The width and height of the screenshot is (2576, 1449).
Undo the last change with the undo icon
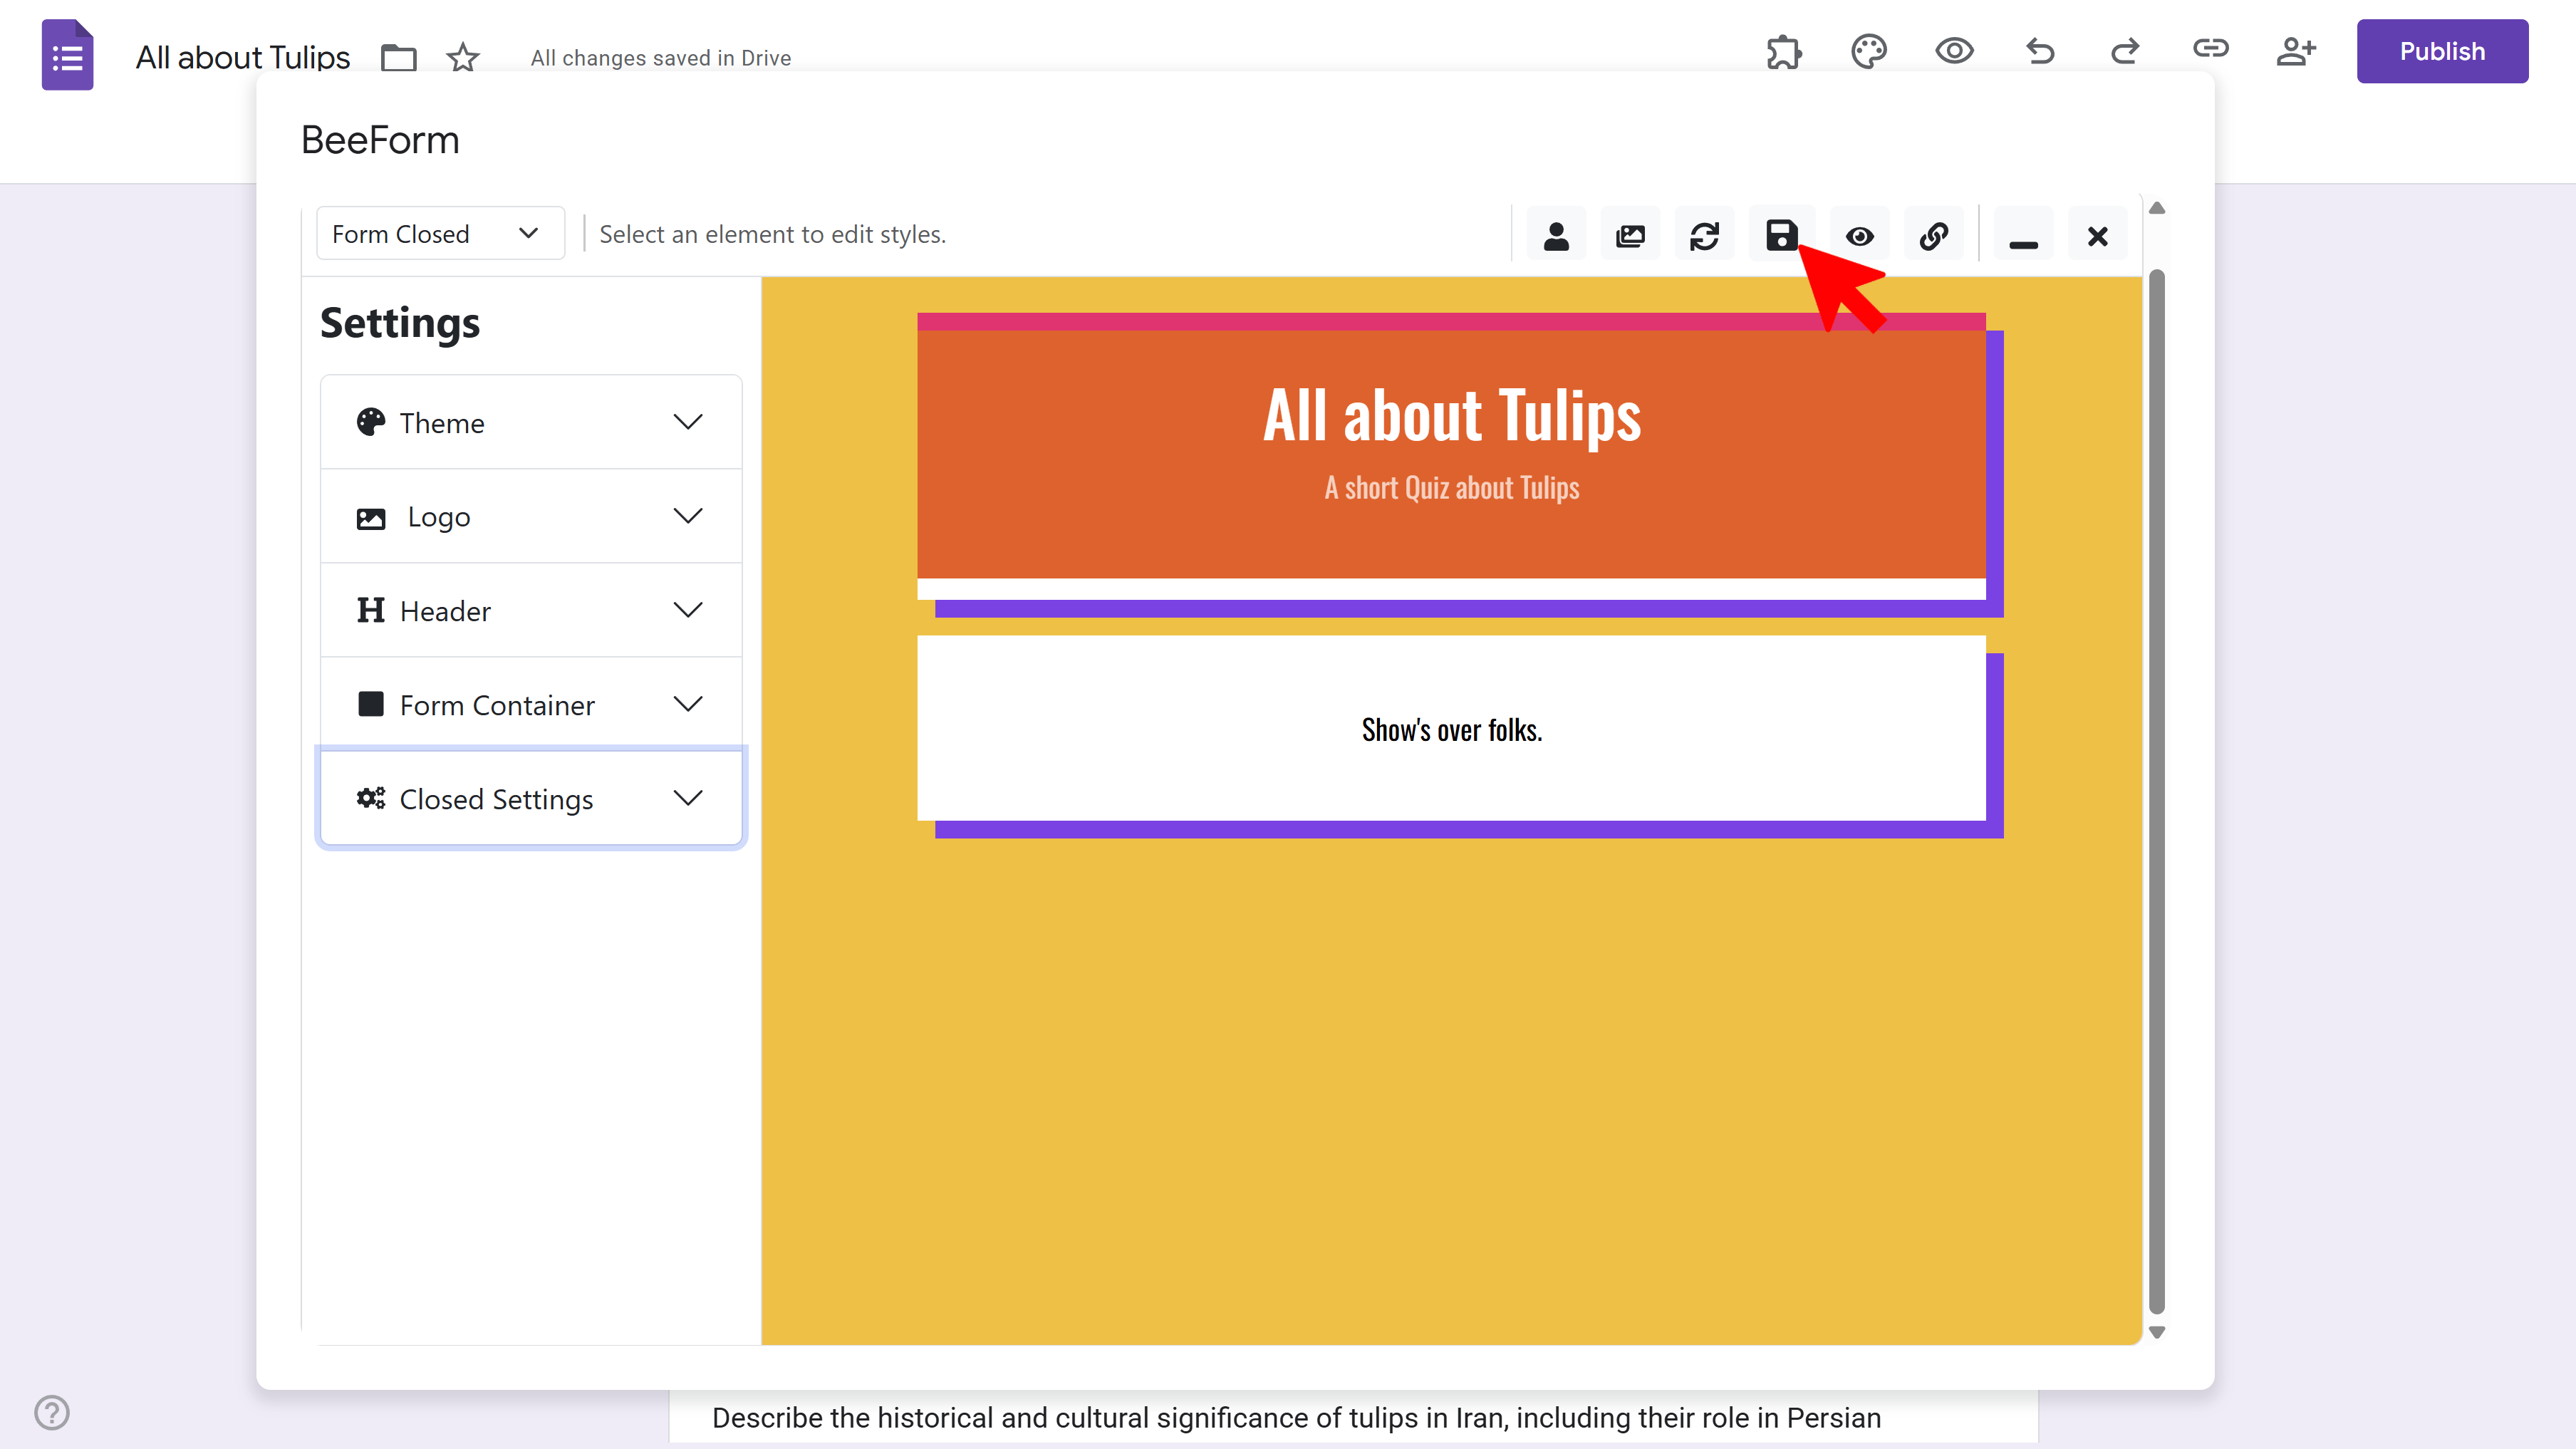pyautogui.click(x=2040, y=51)
